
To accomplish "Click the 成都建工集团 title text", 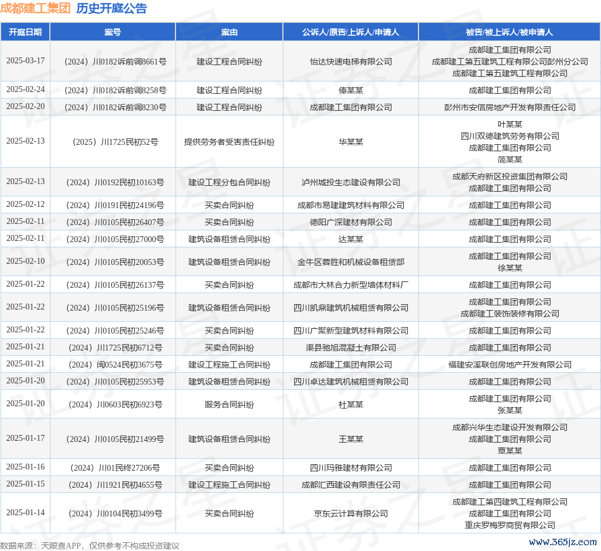I will coord(35,8).
